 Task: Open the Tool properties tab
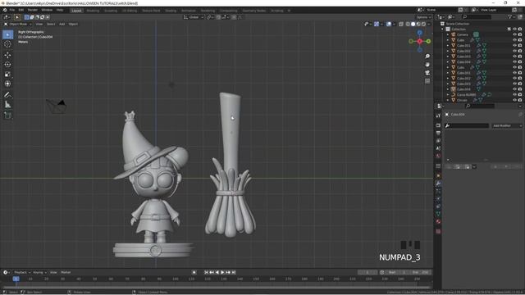coord(438,116)
